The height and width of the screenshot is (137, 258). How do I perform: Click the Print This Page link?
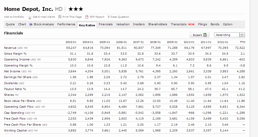click(x=72, y=17)
